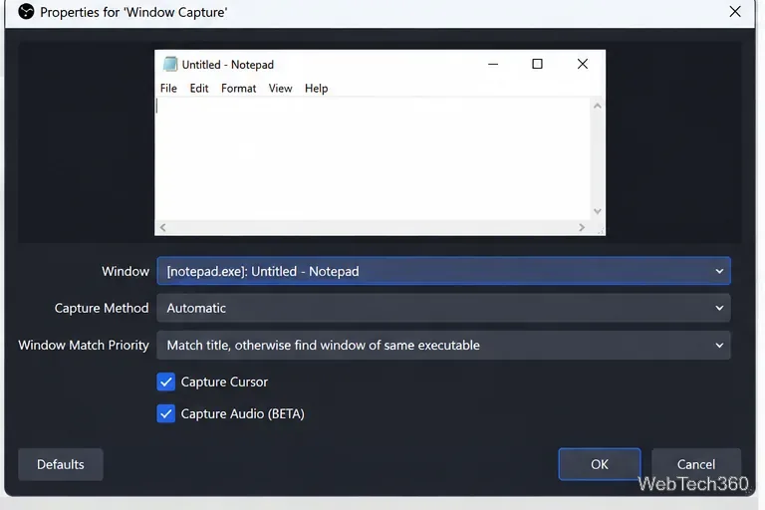Toggle the Capture Audio (BETA) checkbox
Viewport: 765px width, 510px height.
click(x=166, y=413)
